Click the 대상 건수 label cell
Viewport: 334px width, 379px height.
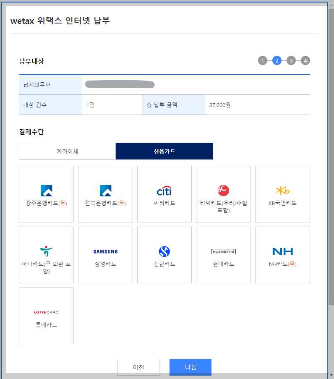click(x=50, y=105)
